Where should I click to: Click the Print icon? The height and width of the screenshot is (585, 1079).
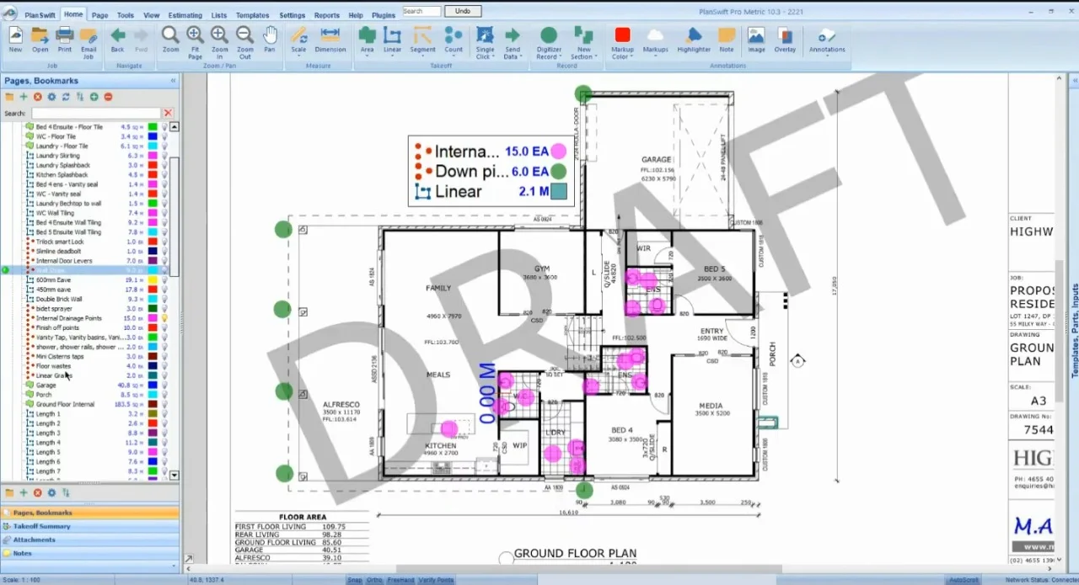tap(65, 40)
